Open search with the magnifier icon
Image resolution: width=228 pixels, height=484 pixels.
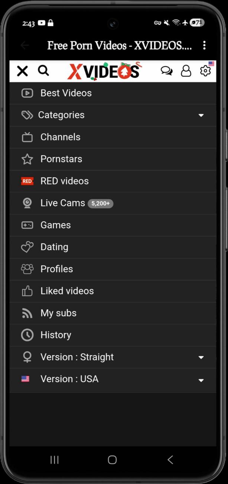tap(43, 70)
